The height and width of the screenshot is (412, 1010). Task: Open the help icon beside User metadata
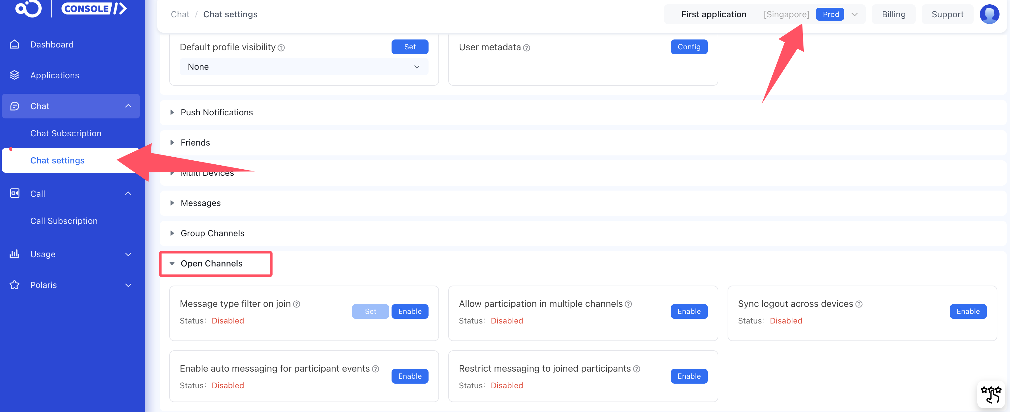[x=527, y=48]
